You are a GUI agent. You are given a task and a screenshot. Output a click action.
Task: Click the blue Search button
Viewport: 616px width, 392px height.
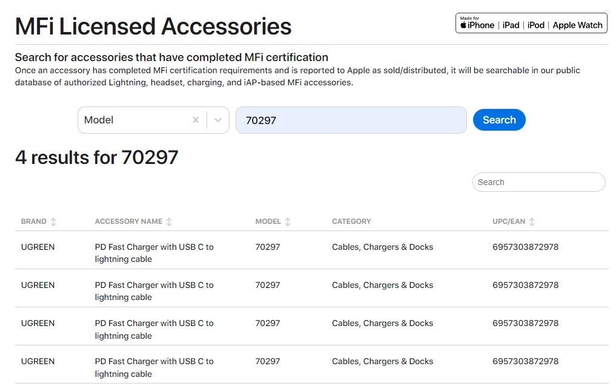click(499, 120)
